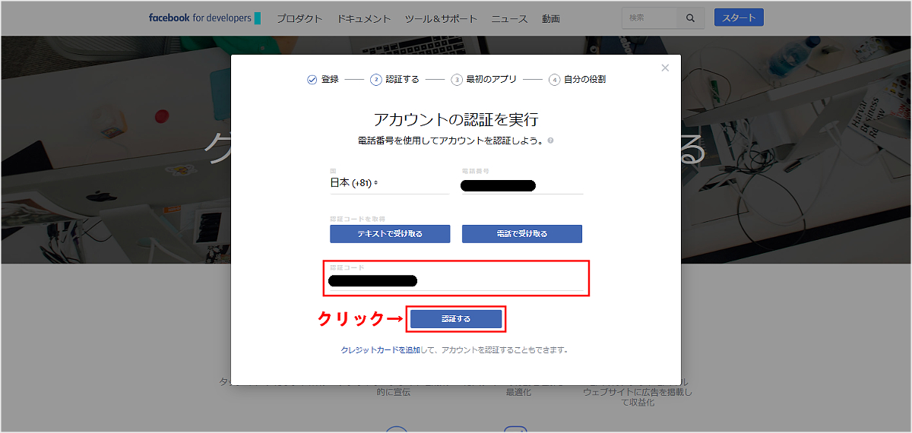Screen dimensions: 912x433
Task: Open the 動画 menu item
Action: pos(551,19)
